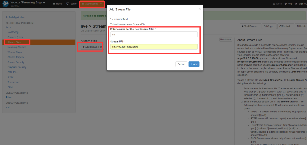Image resolution: width=307 pixels, height=145 pixels.
Task: Click the Wowza Streaming Engine logo
Action: pos(6,4)
